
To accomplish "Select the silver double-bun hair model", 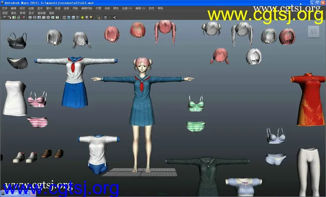I will click(x=211, y=29).
